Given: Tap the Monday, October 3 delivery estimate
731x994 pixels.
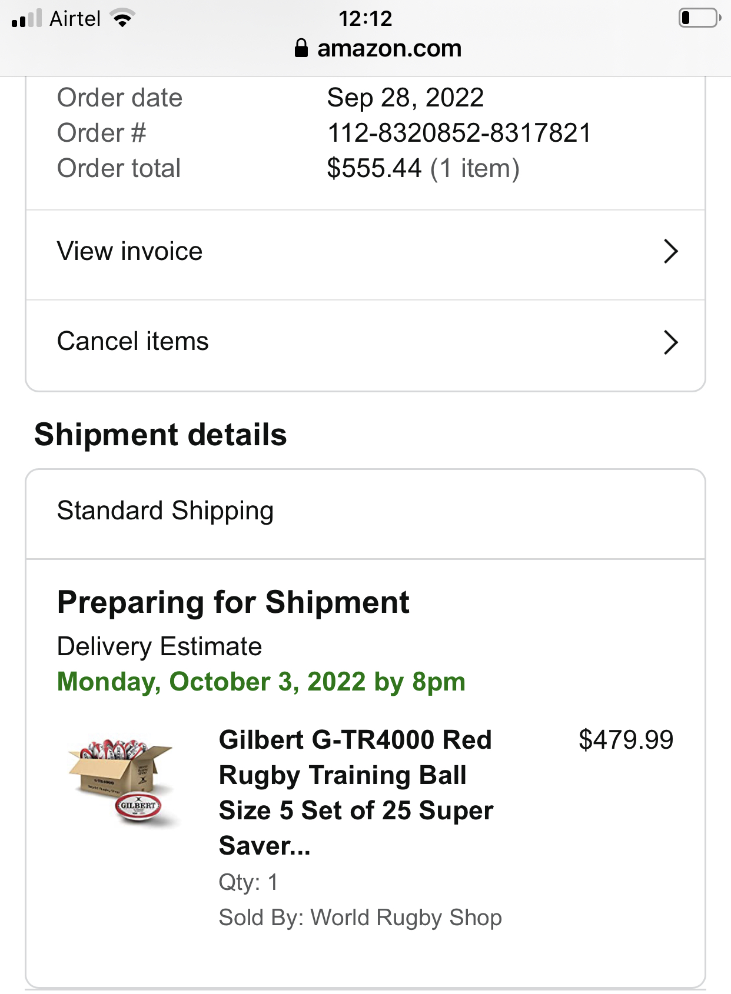Looking at the screenshot, I should (261, 682).
